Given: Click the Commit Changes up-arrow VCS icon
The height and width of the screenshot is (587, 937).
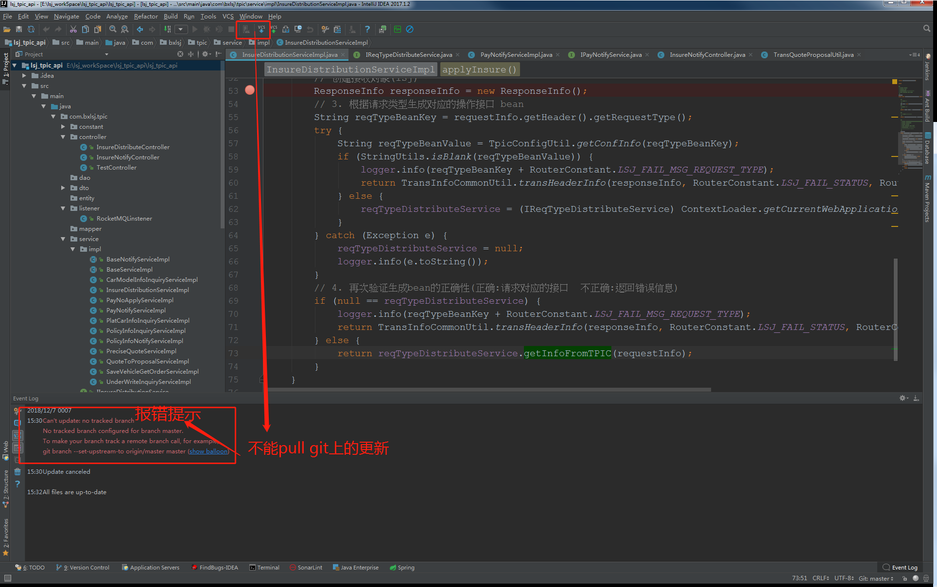Looking at the screenshot, I should (274, 30).
